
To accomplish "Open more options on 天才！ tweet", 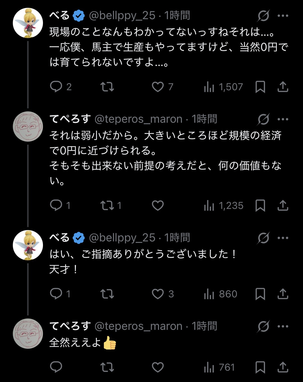I will tap(283, 238).
